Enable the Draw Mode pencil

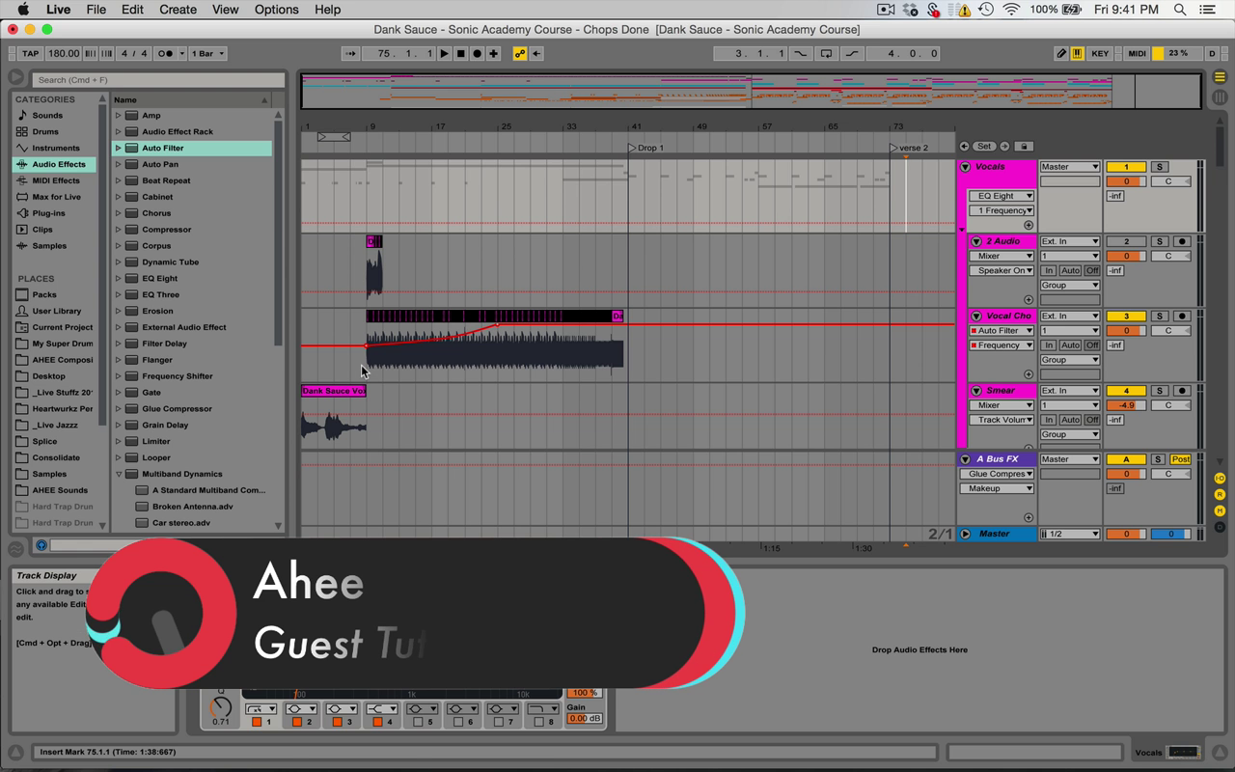[1061, 54]
